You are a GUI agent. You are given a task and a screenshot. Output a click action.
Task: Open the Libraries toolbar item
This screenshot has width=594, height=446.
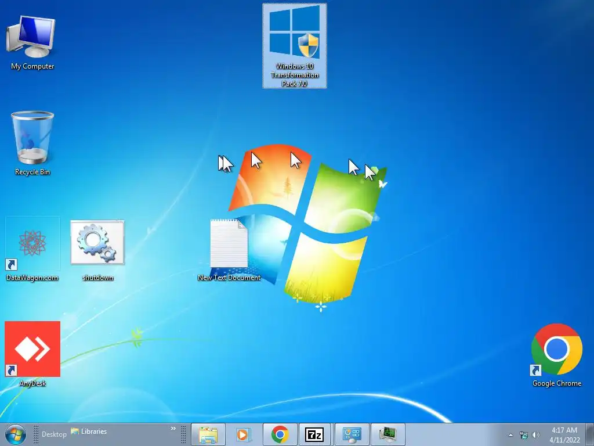89,431
